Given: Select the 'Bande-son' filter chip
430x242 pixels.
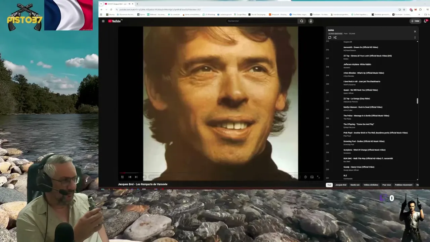Looking at the screenshot, I should [355, 185].
